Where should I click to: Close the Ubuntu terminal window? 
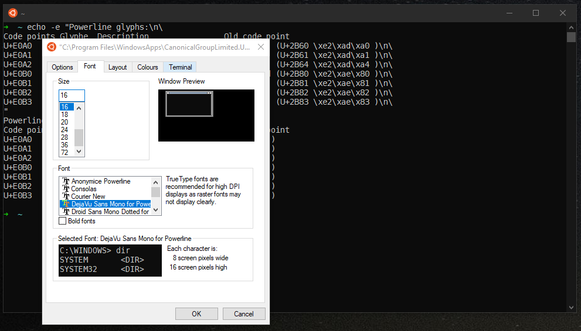(563, 13)
